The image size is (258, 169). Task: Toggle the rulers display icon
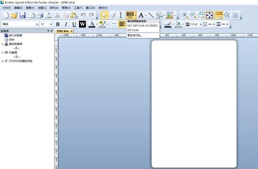219,15
